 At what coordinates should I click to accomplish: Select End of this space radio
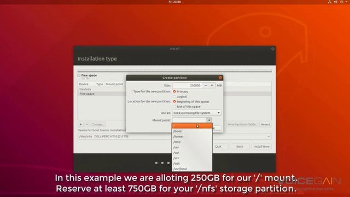(x=174, y=107)
